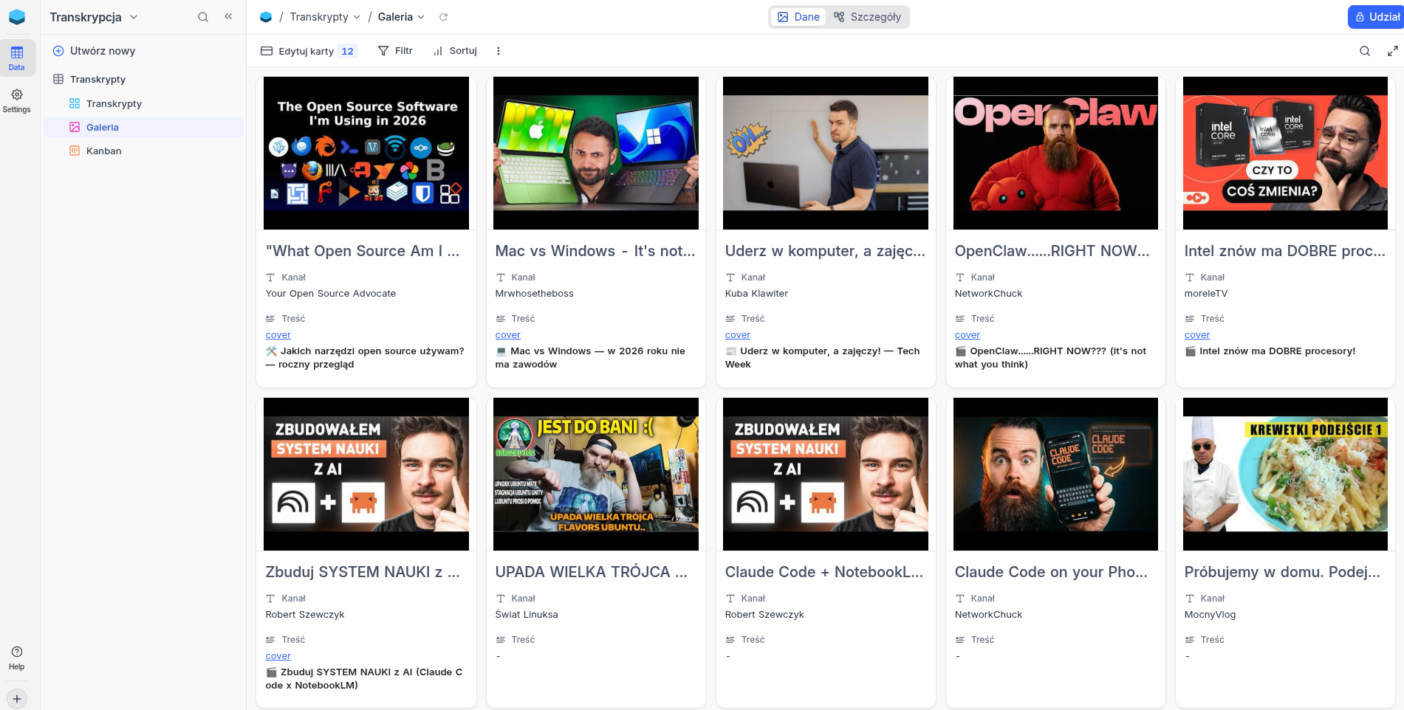
Task: Click title "Claude Code + NotebookL..."
Action: coord(824,572)
